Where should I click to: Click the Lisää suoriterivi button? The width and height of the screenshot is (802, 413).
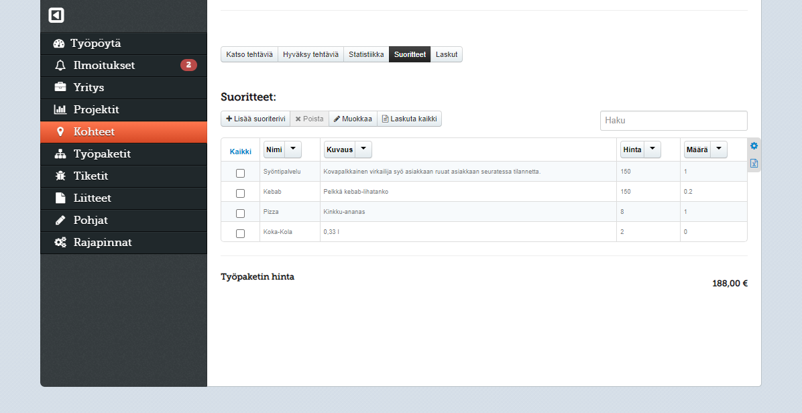coord(255,119)
